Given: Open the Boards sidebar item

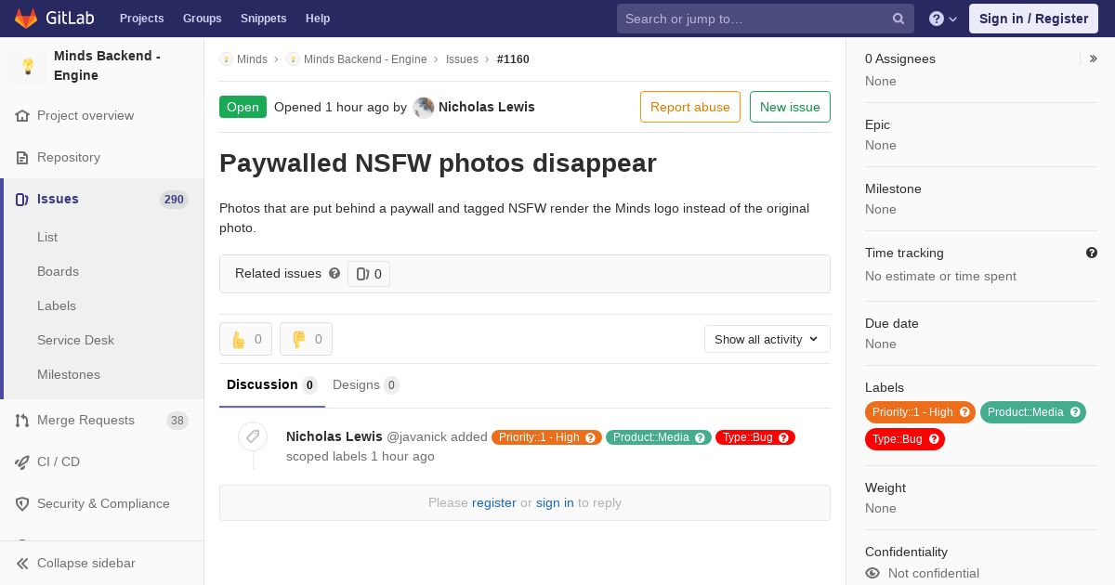Looking at the screenshot, I should pyautogui.click(x=58, y=272).
